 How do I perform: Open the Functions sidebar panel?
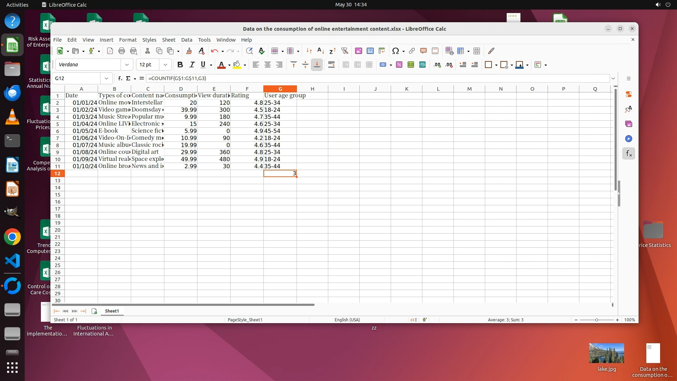point(629,153)
